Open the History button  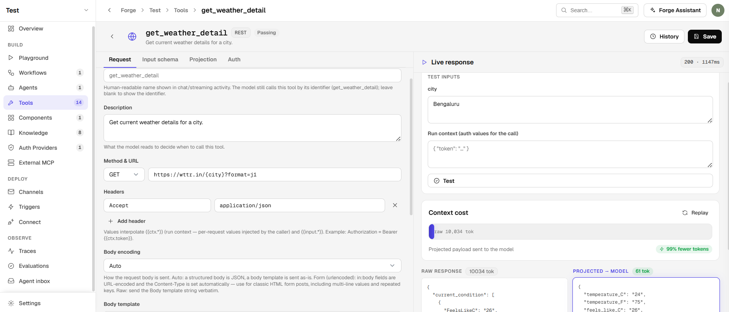click(664, 37)
